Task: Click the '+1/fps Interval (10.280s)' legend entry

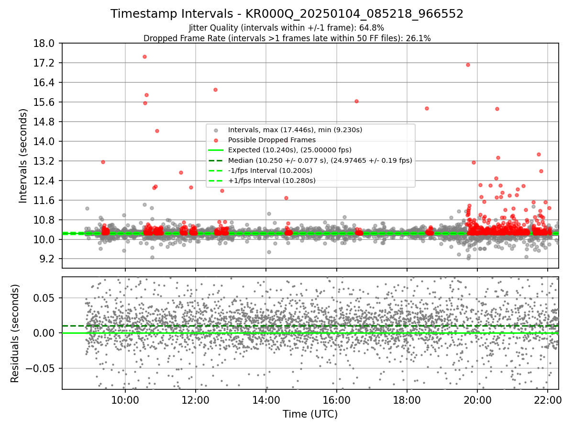Action: tap(272, 181)
